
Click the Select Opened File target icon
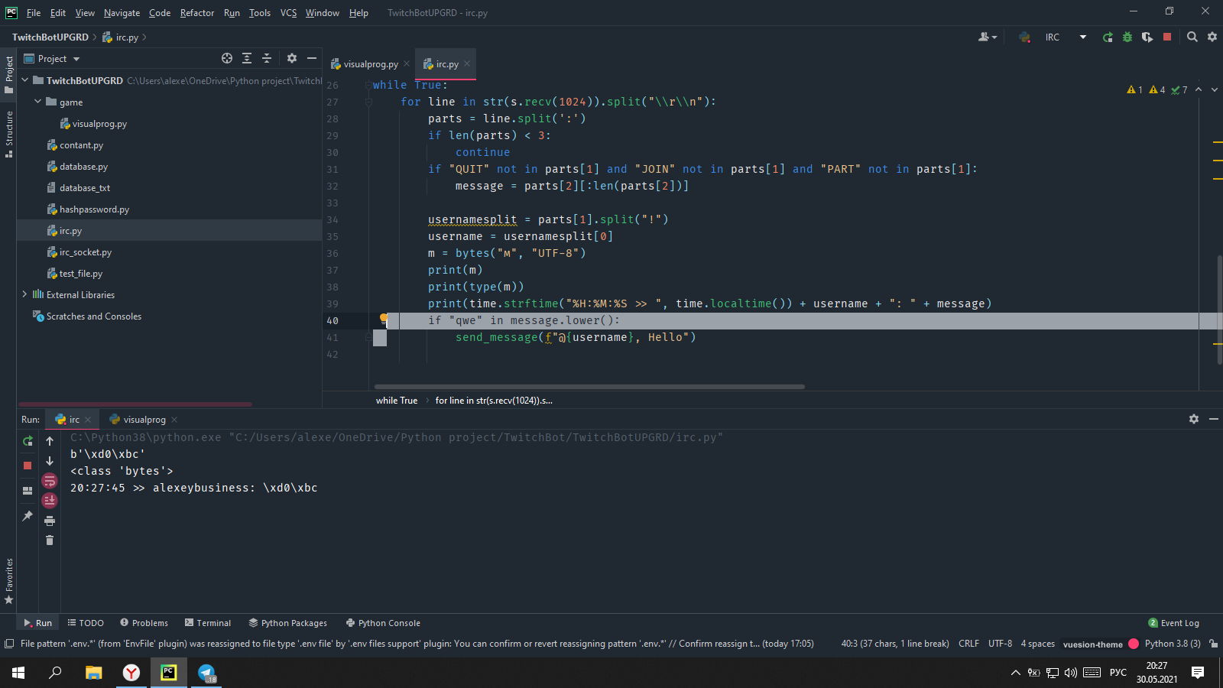227,59
